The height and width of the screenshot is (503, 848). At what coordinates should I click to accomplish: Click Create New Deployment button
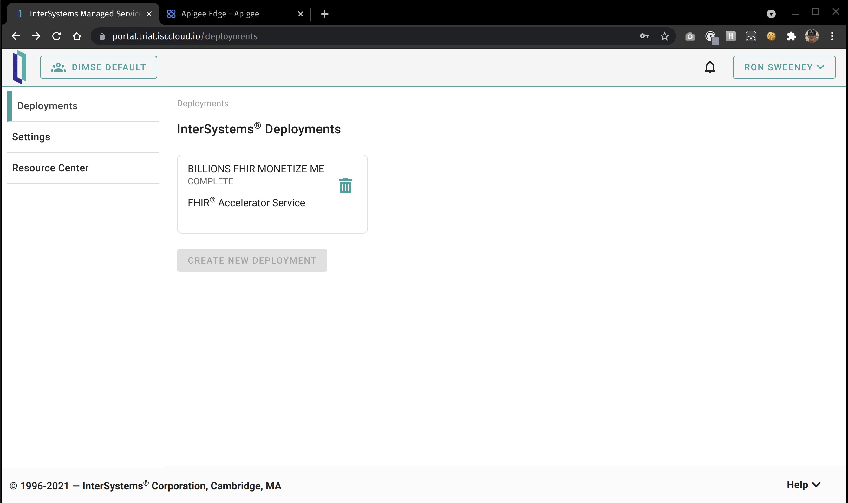[x=252, y=260]
